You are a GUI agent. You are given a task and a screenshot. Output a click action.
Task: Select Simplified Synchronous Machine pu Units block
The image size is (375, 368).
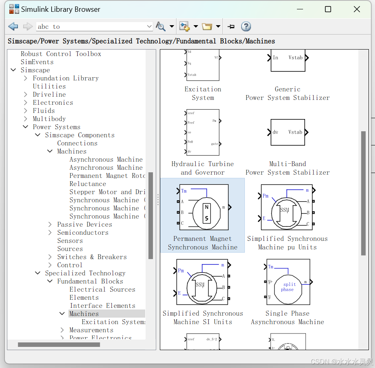point(288,217)
